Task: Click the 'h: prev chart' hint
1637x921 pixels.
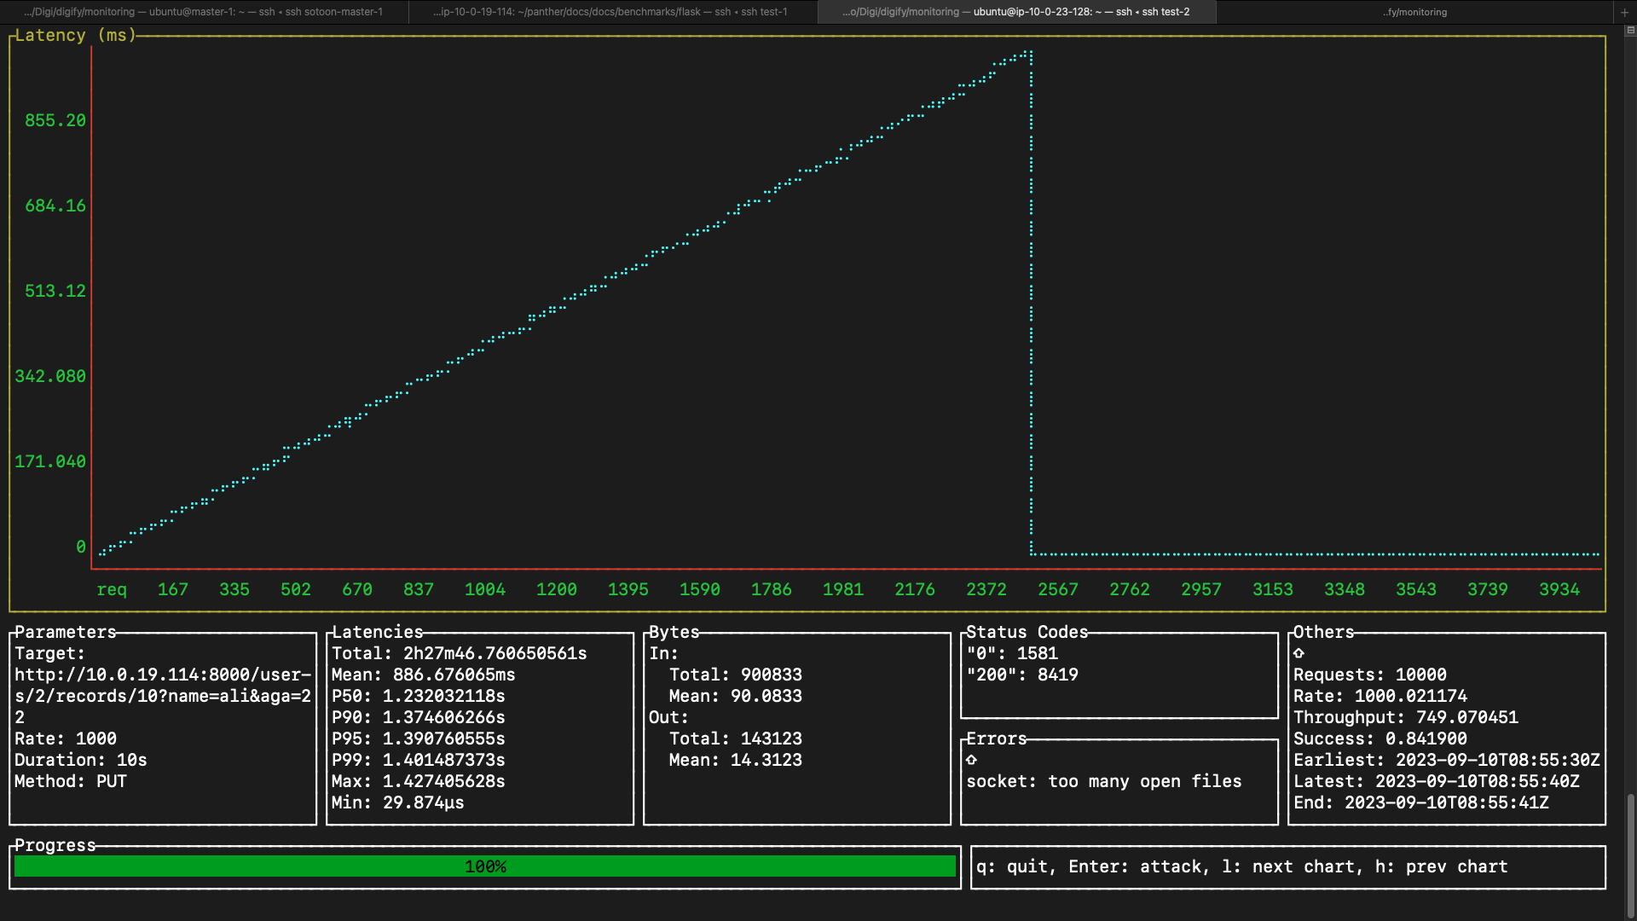Action: coord(1441,866)
